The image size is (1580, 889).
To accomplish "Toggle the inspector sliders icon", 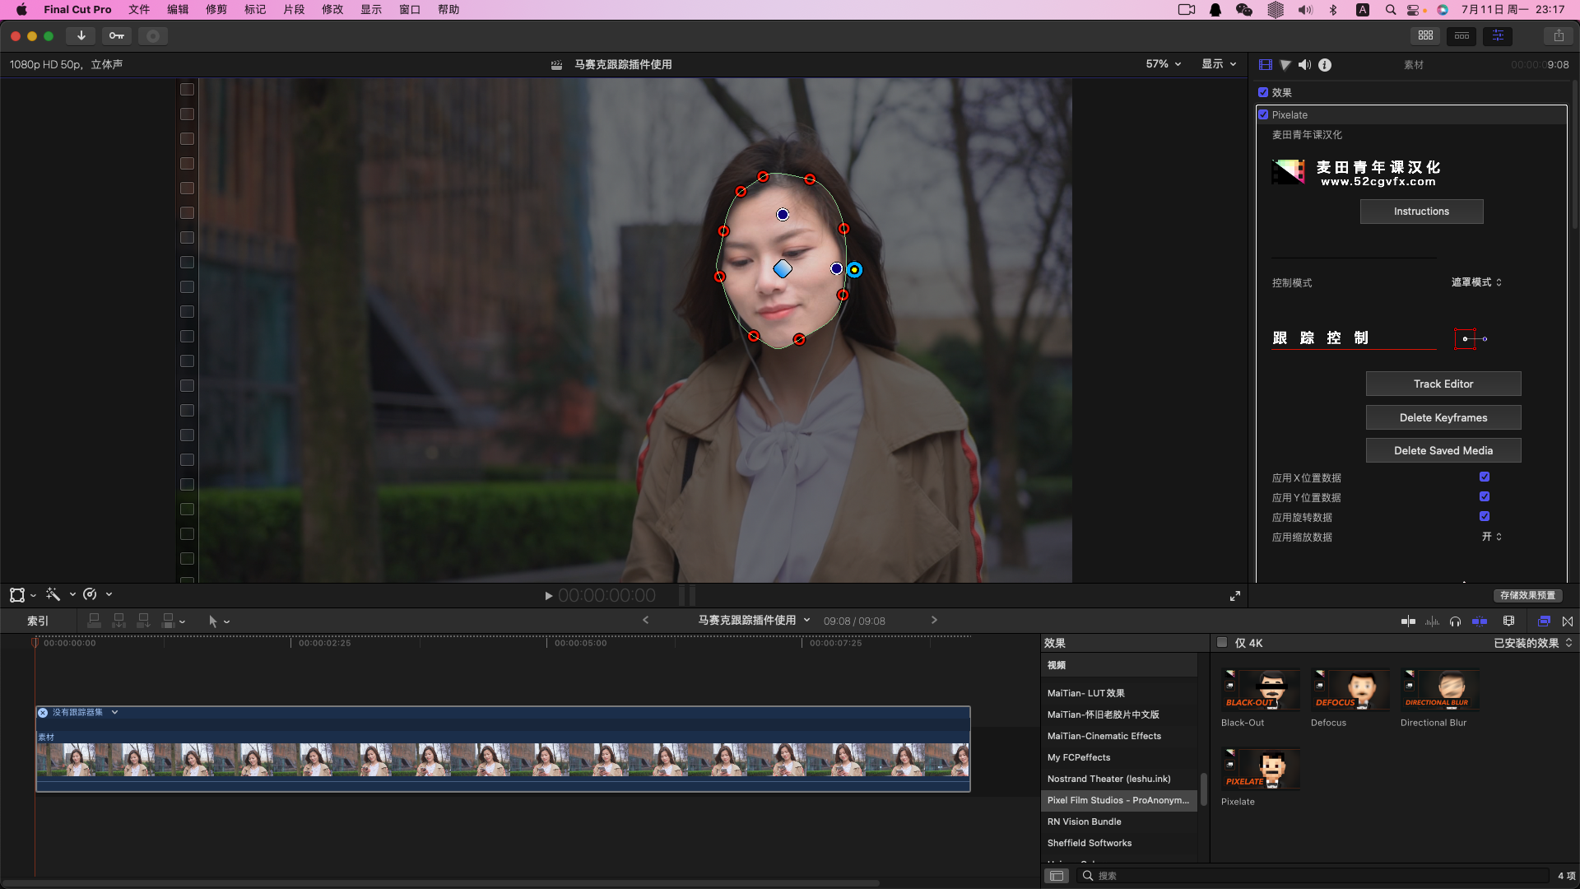I will tap(1498, 35).
